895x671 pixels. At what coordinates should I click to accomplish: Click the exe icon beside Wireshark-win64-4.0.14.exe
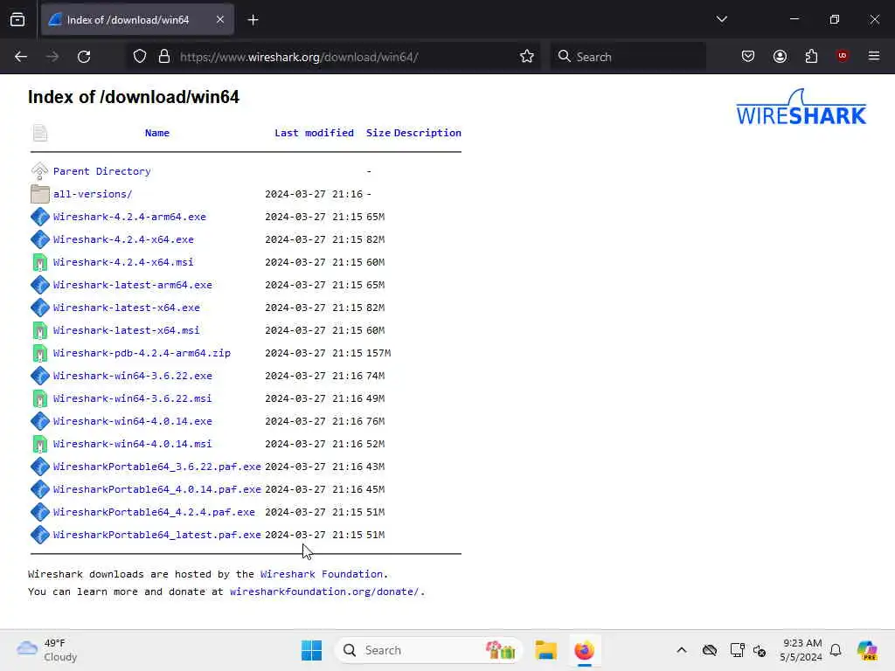(x=40, y=421)
